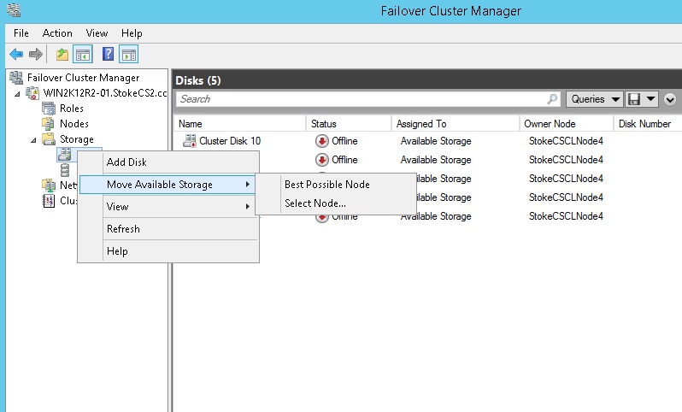Click Available Storage in Cluster Disk 10 row
This screenshot has height=412, width=682.
[x=436, y=141]
